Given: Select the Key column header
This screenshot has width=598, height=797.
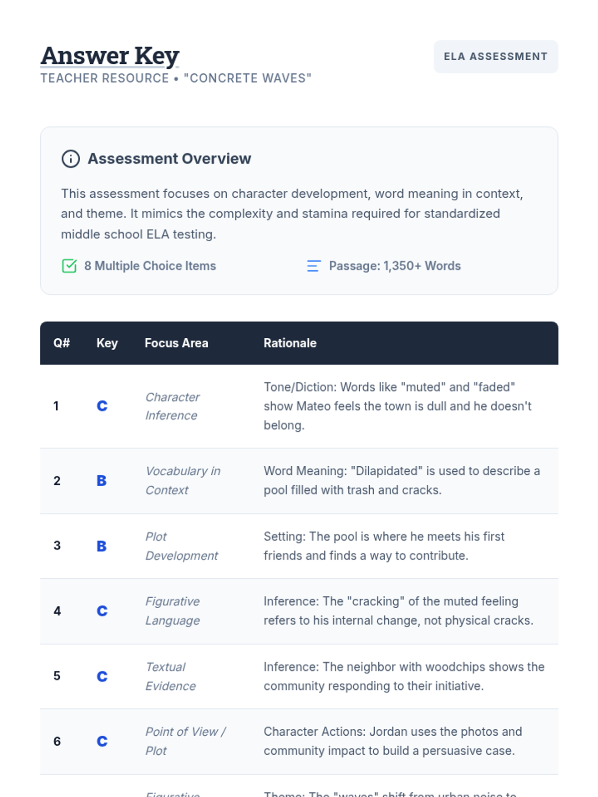Looking at the screenshot, I should (x=107, y=343).
